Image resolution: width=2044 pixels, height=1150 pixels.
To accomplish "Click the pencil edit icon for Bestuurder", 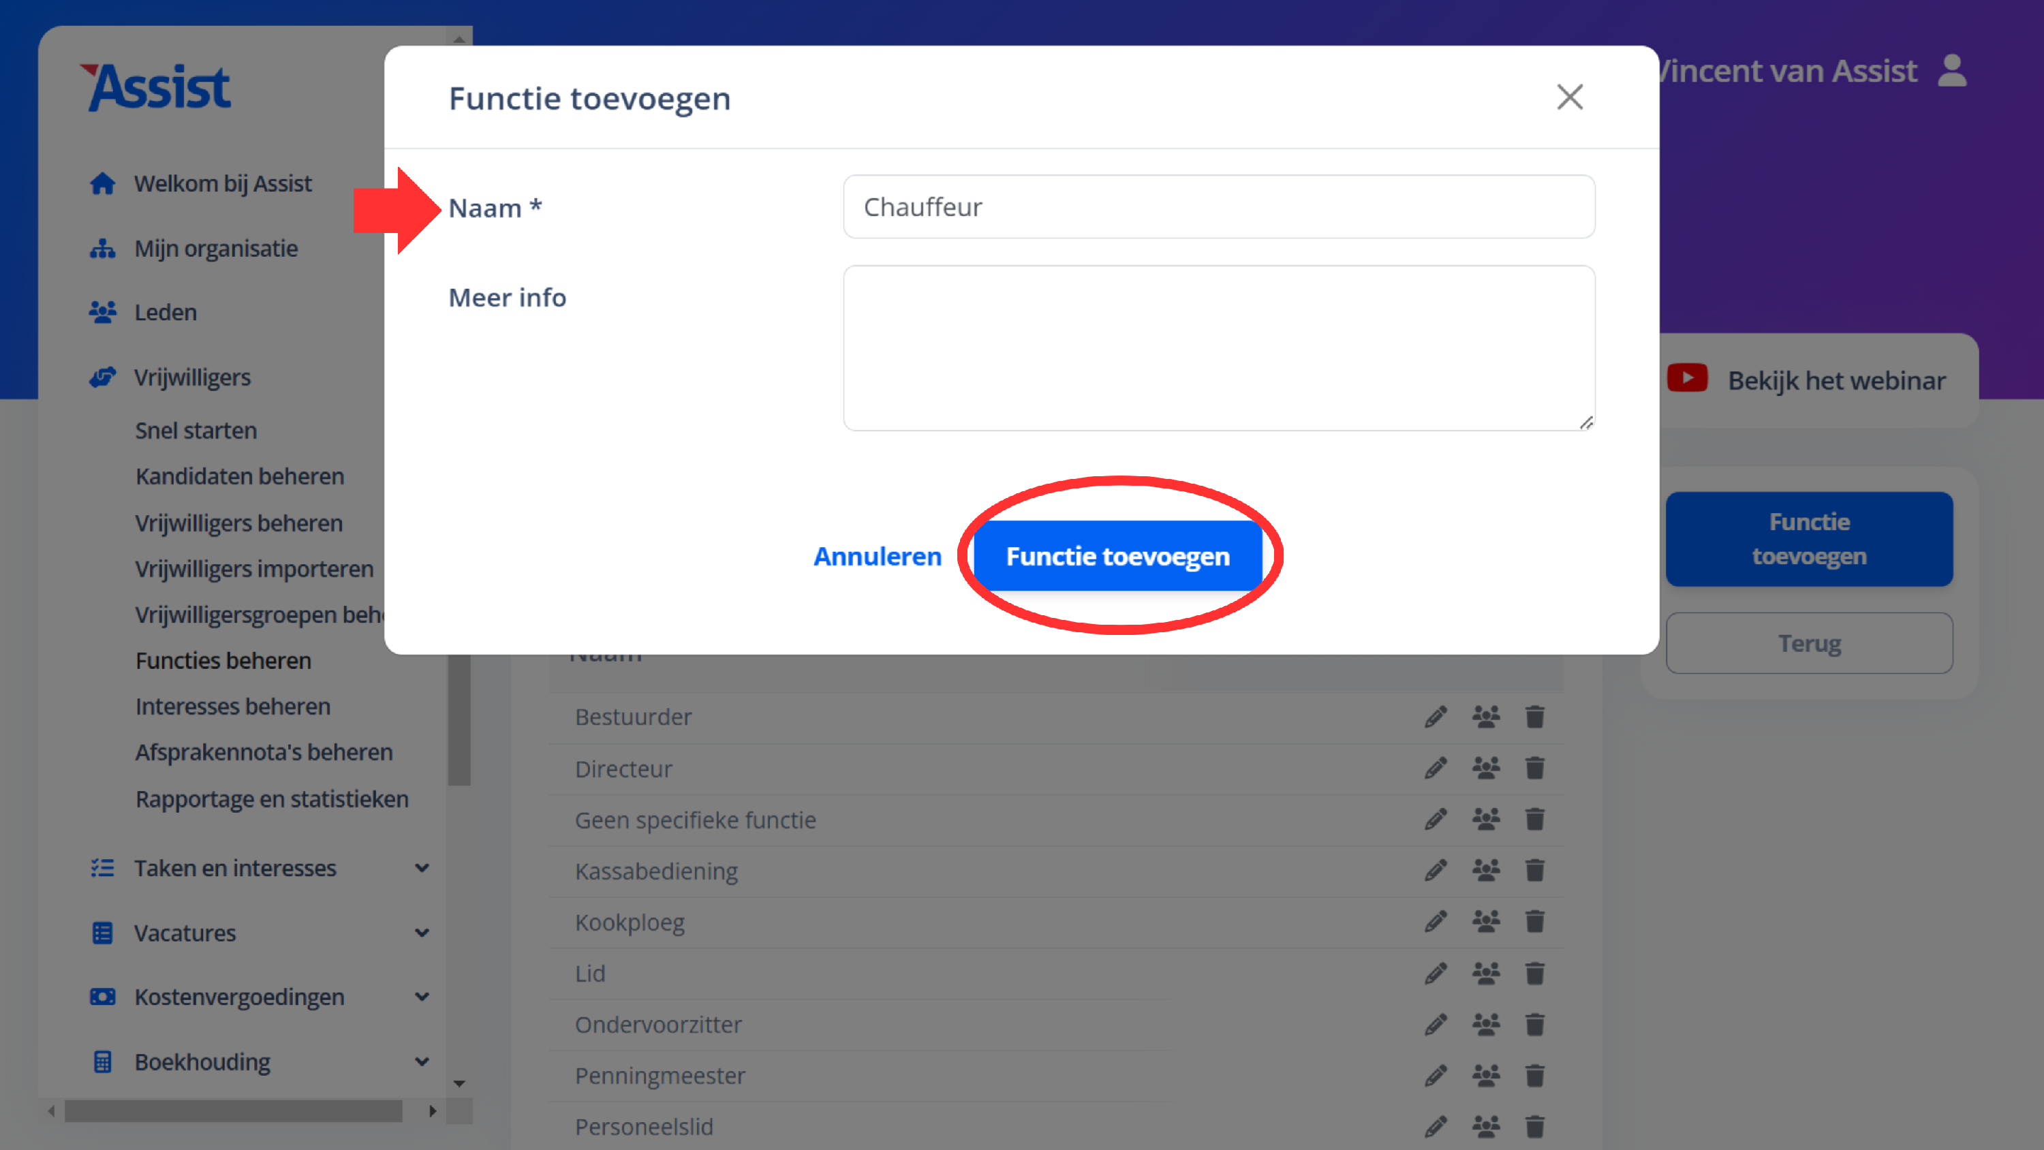I will [1436, 717].
